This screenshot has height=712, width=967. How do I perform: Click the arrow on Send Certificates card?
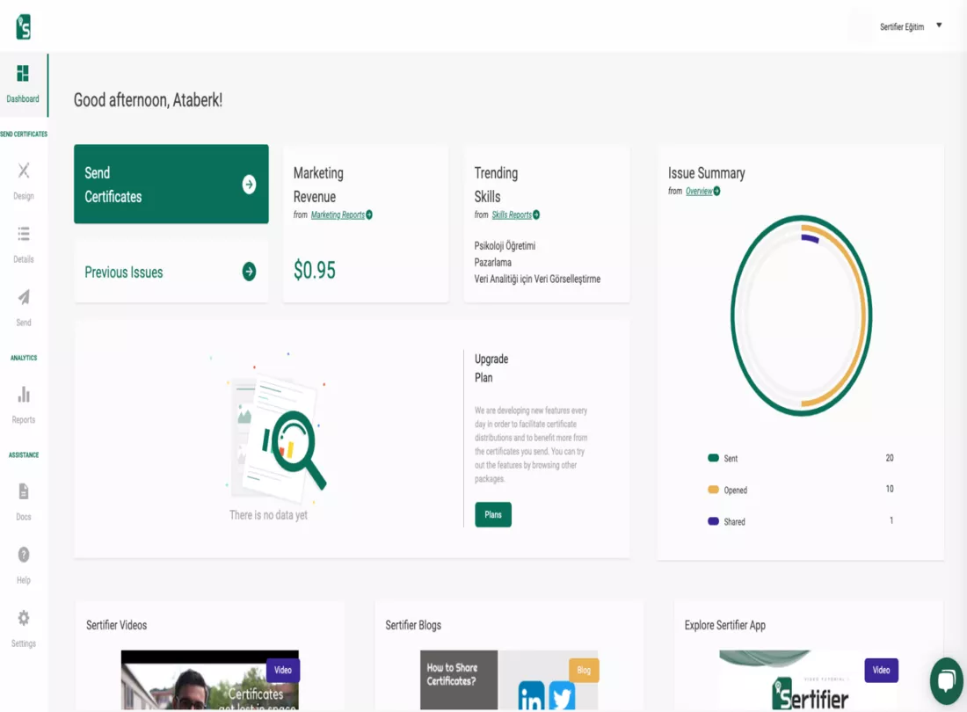249,185
